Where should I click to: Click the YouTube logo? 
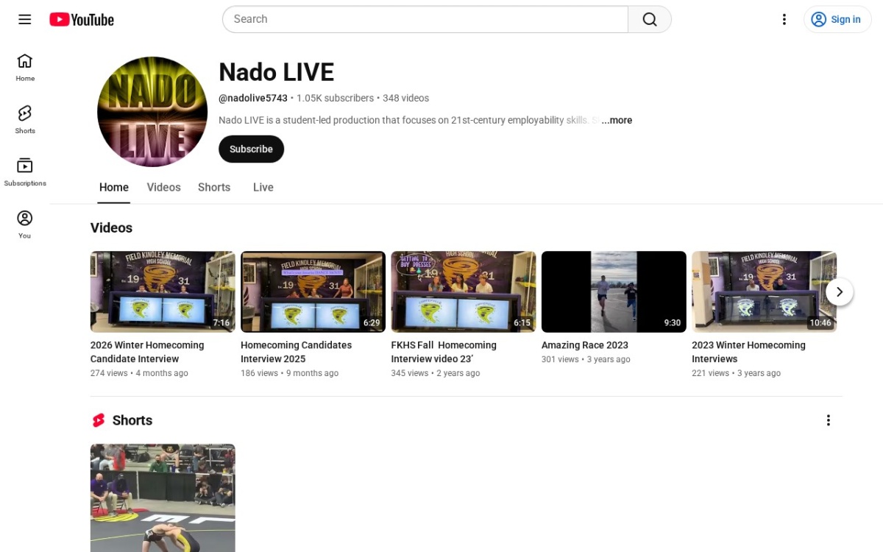click(82, 20)
